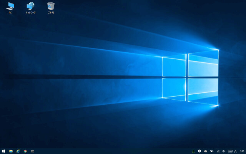This screenshot has height=154, width=246.
Task: Launch Internet Explorer from the taskbar
Action: pos(18,151)
